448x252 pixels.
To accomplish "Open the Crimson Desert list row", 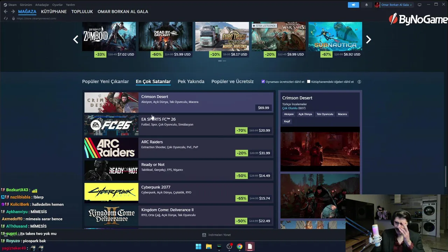I will point(179,103).
